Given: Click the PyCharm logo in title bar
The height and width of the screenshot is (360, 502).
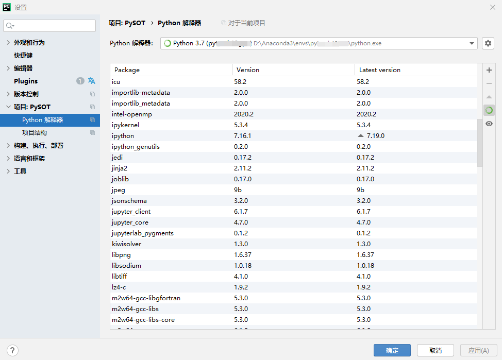Looking at the screenshot, I should point(6,7).
